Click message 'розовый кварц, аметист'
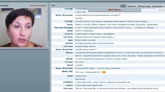The width and height of the screenshot is (165, 92). (85, 47)
